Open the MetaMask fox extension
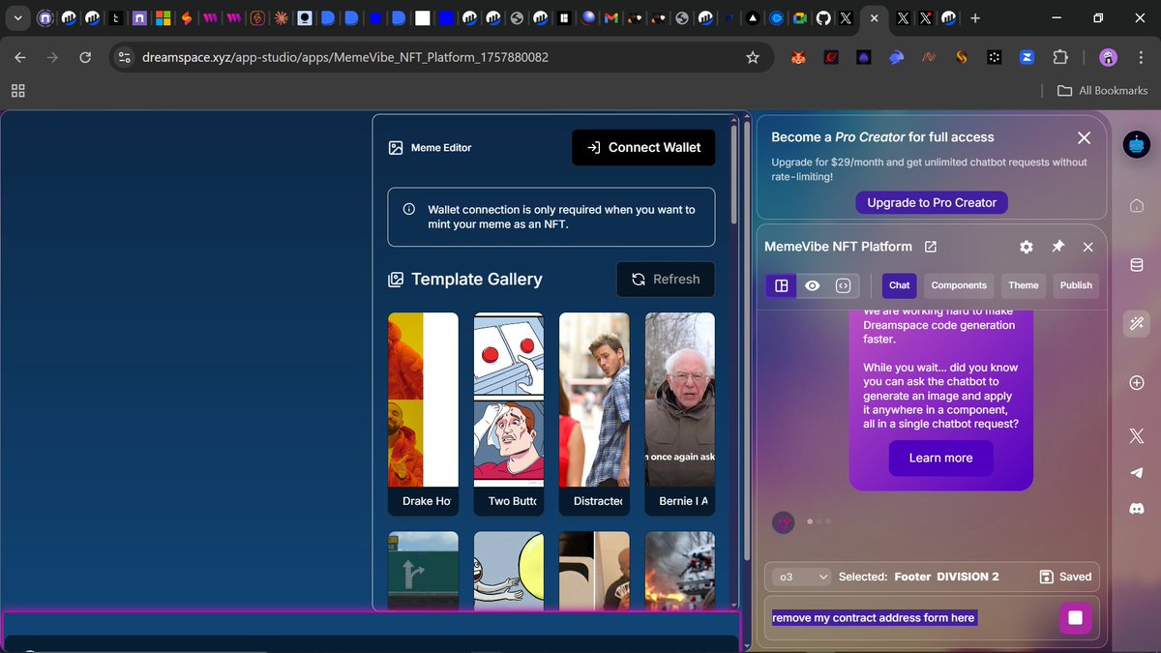Viewport: 1161px width, 653px height. click(x=798, y=57)
